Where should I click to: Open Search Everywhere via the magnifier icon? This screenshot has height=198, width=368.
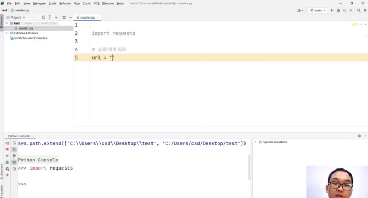[x=359, y=10]
